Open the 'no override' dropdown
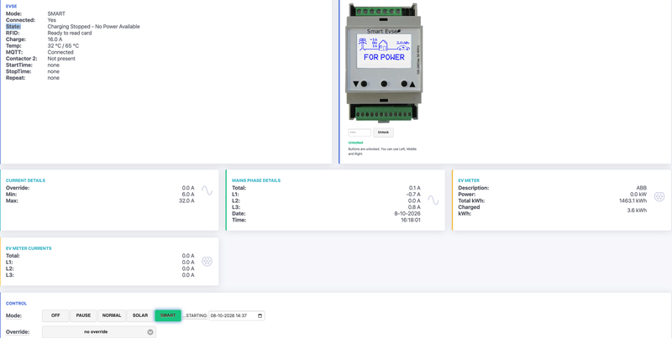The image size is (672, 338). click(99, 332)
